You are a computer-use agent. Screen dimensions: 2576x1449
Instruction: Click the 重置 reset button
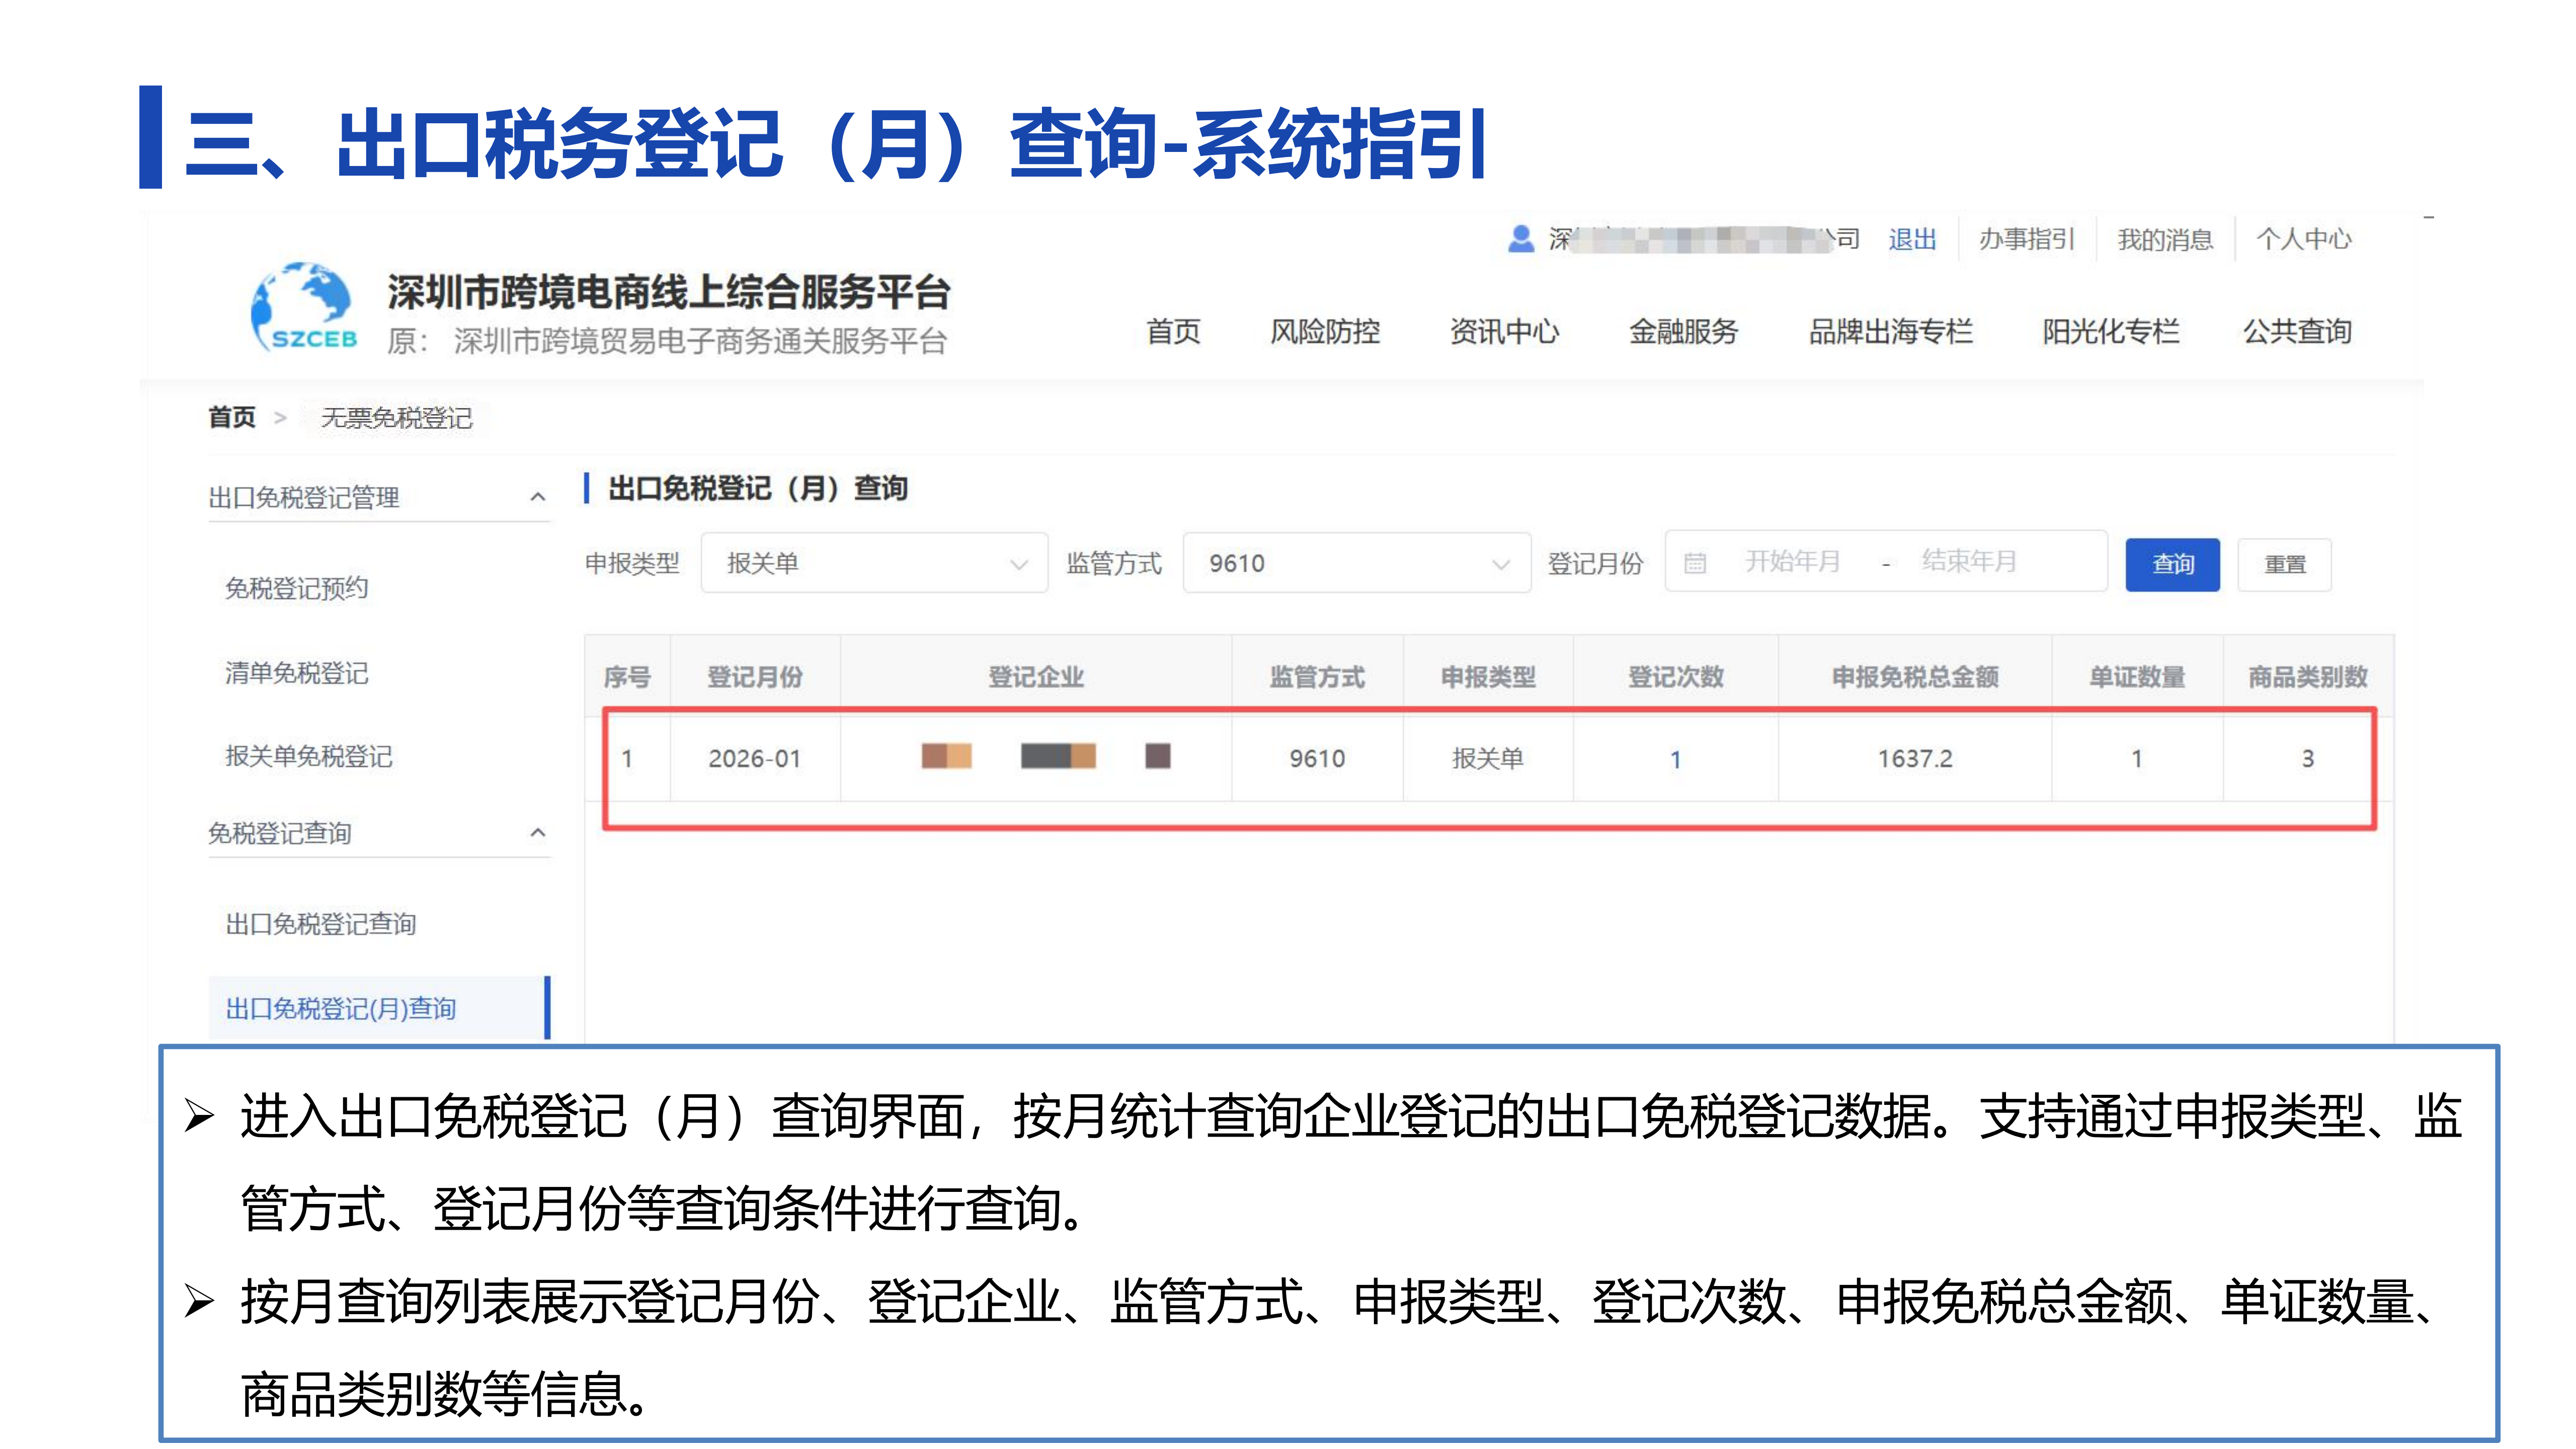tap(2284, 565)
